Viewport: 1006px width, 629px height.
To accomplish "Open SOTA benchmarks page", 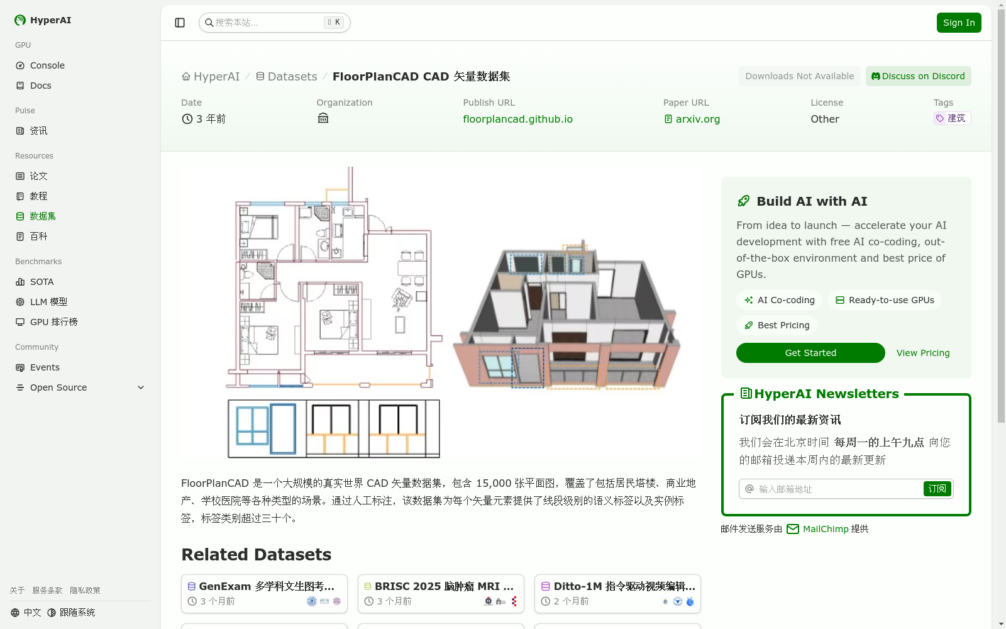I will pos(80,282).
